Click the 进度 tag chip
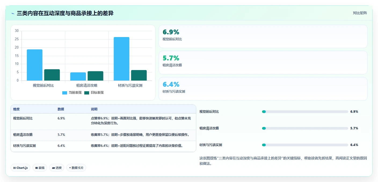 click(x=57, y=168)
